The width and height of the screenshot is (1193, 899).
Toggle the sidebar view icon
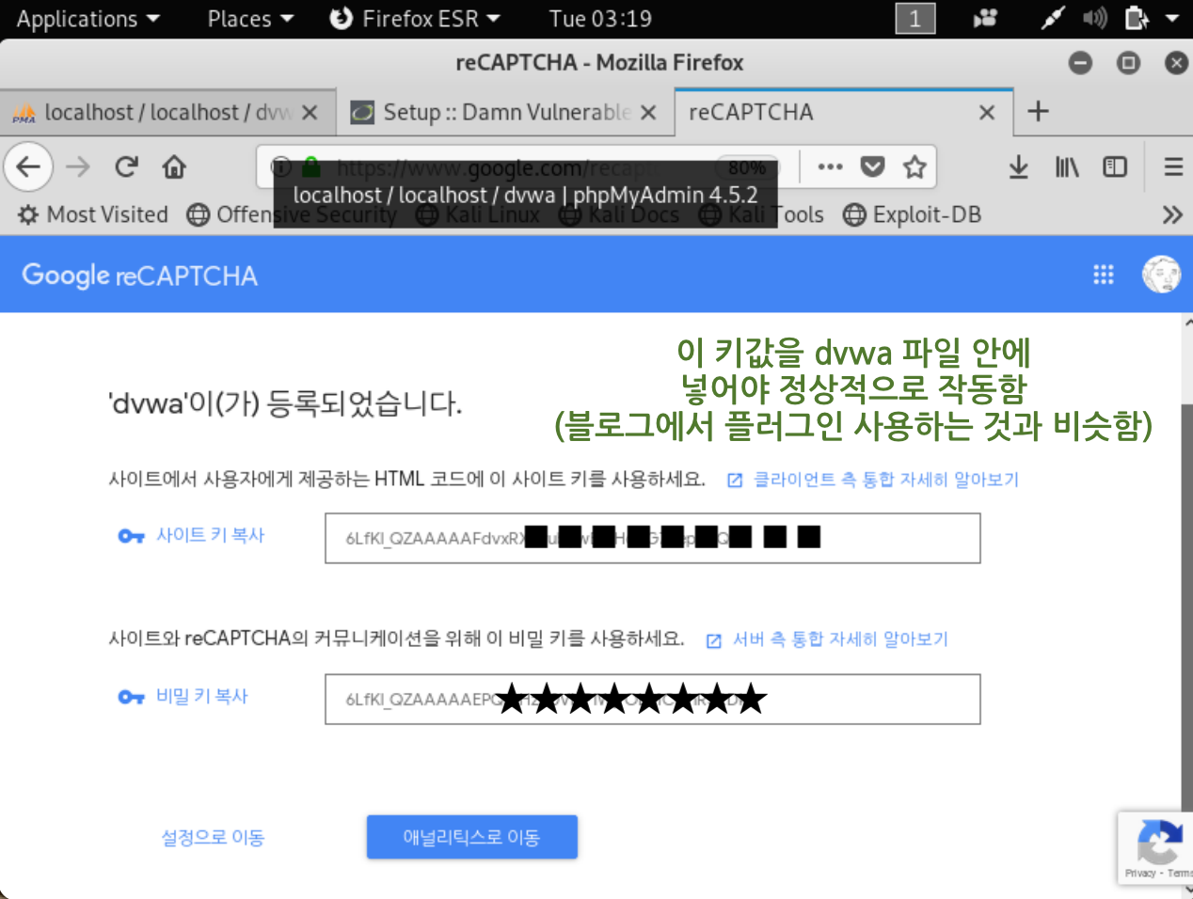[x=1115, y=167]
